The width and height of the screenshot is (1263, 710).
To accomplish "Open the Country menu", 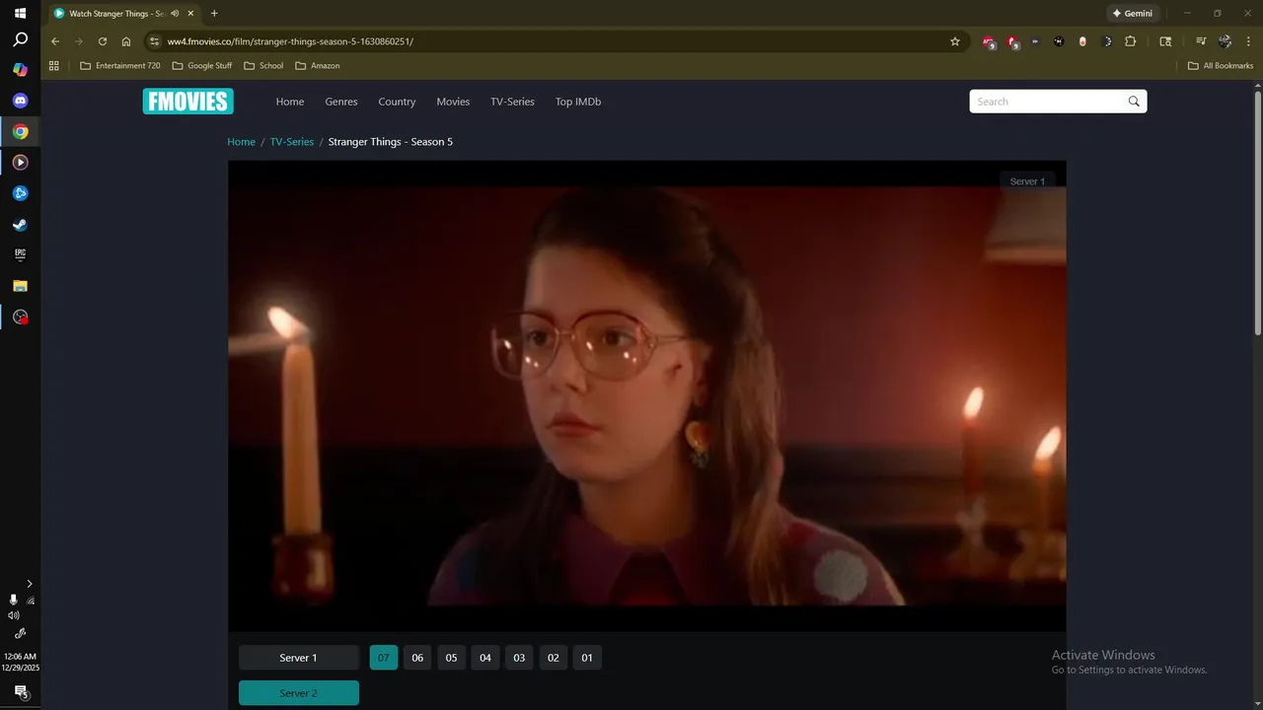I will (x=397, y=102).
